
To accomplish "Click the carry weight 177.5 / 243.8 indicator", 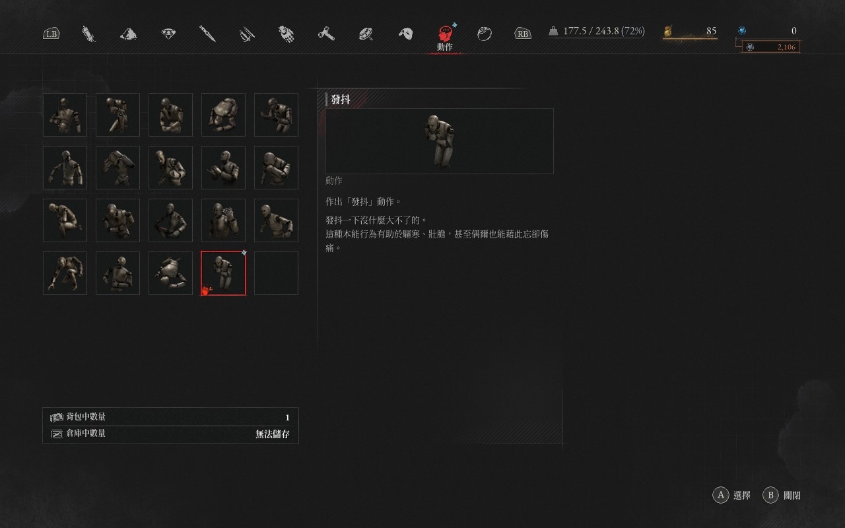I will click(597, 31).
